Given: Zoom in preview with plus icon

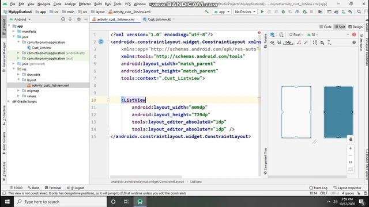Looking at the screenshot, I should tap(351, 148).
